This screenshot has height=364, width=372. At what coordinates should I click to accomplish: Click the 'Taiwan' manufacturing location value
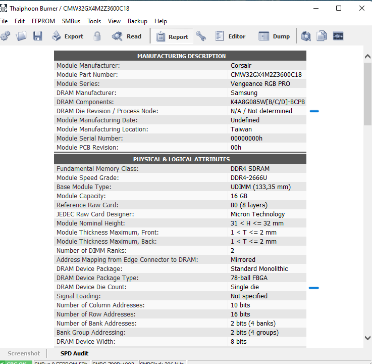[241, 129]
